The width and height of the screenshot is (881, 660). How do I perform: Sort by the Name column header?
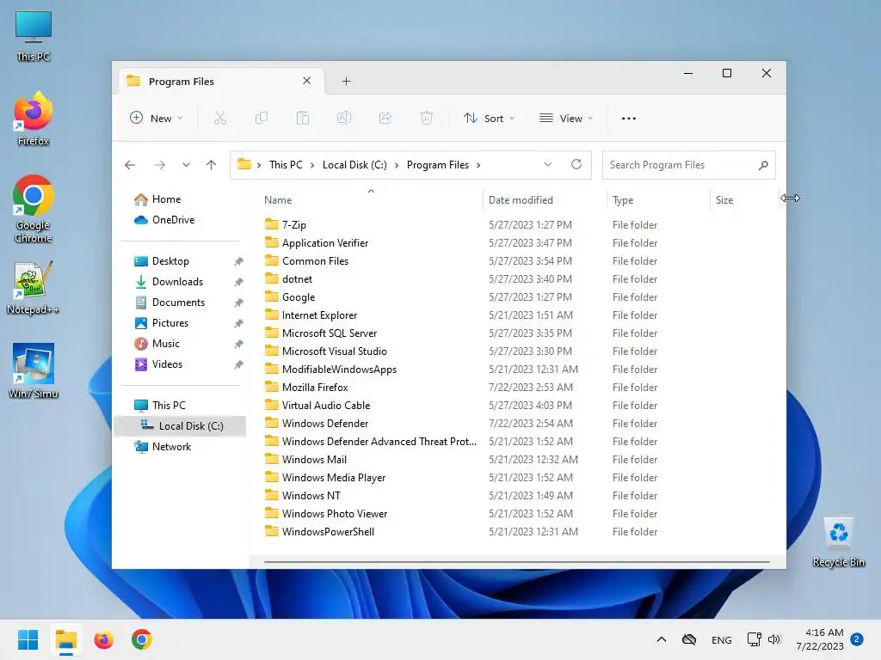click(x=371, y=199)
